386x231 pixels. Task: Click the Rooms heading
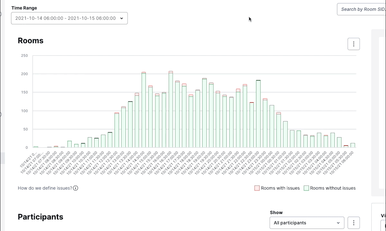pos(31,41)
